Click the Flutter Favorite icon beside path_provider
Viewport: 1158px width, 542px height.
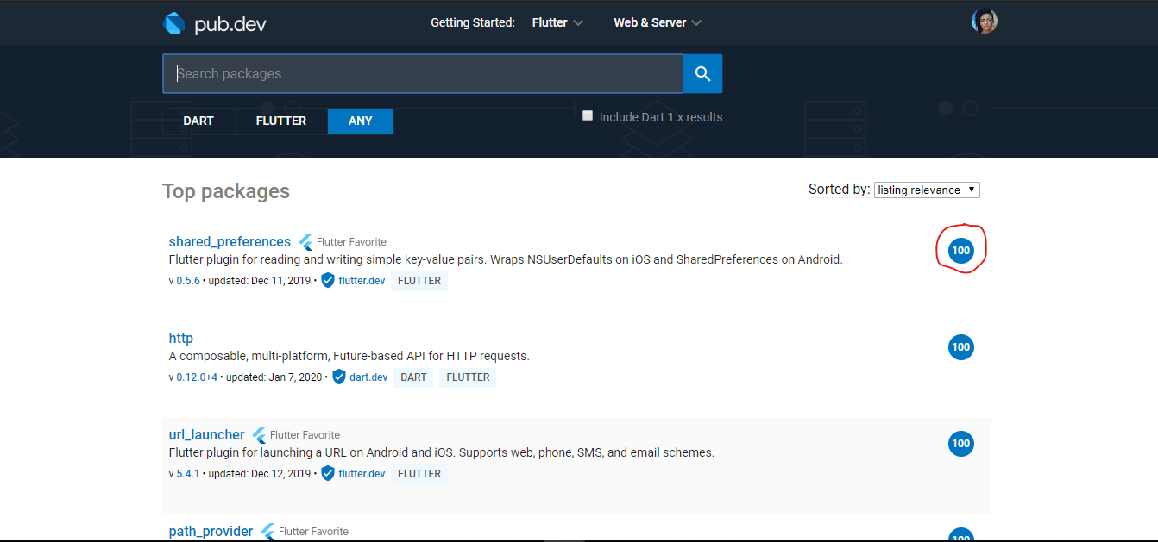pyautogui.click(x=267, y=531)
